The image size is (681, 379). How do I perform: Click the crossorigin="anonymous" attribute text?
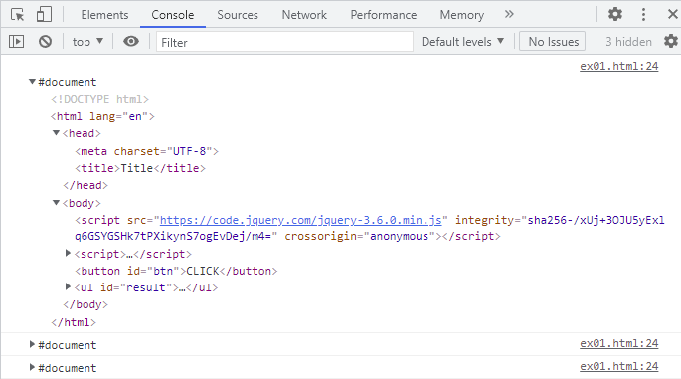[360, 237]
